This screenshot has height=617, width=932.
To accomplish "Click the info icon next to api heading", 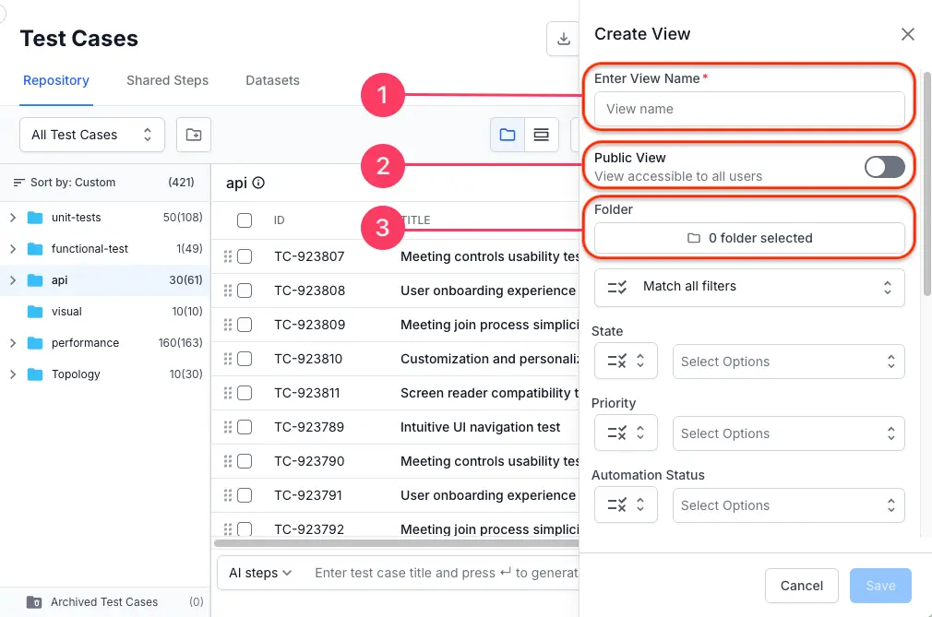I will (257, 183).
